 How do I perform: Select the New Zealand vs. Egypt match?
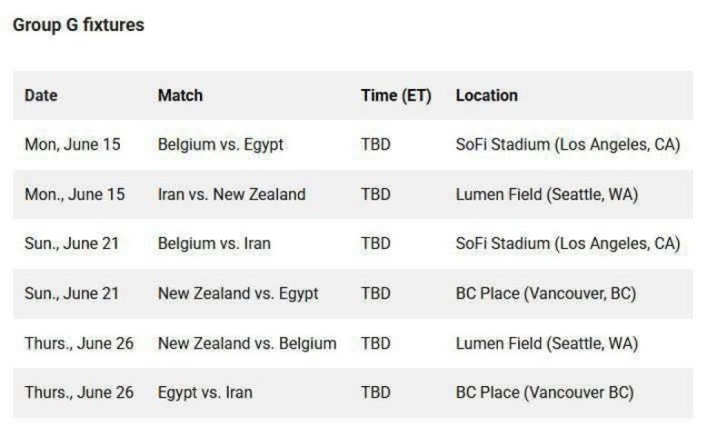point(237,294)
